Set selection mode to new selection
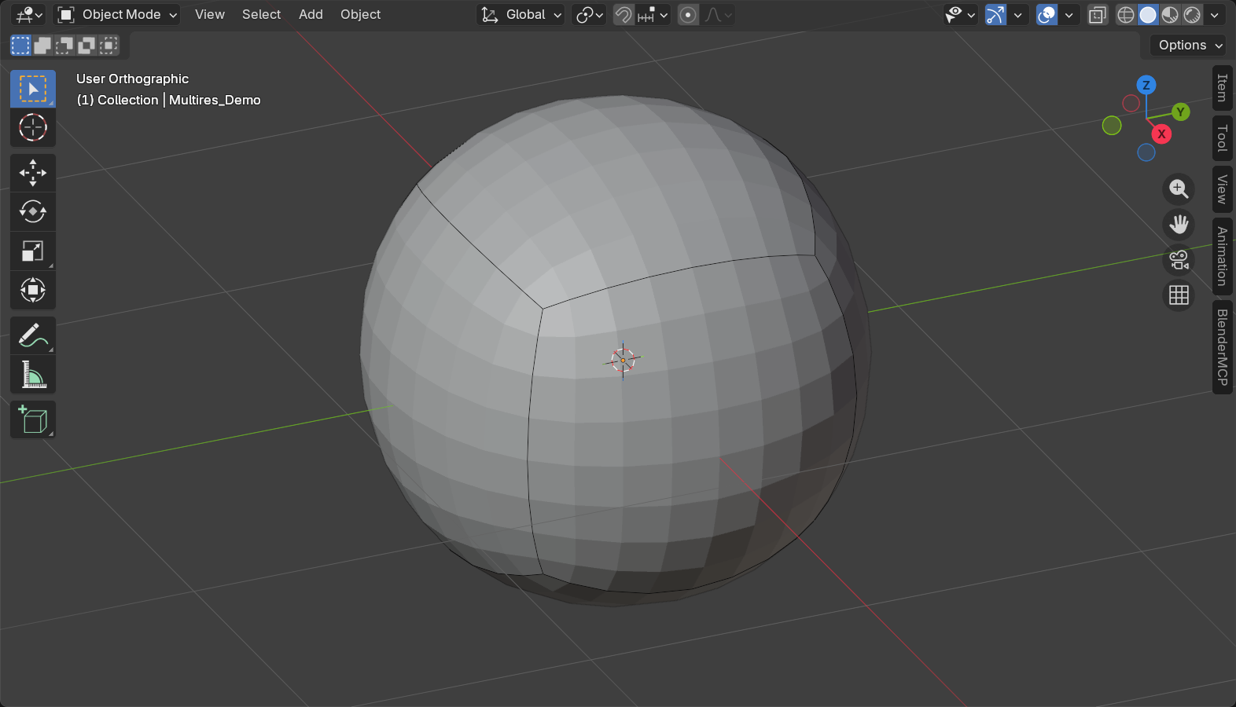 [20, 46]
